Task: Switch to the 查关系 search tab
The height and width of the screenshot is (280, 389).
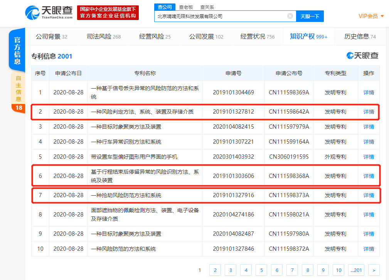Action: click(207, 7)
